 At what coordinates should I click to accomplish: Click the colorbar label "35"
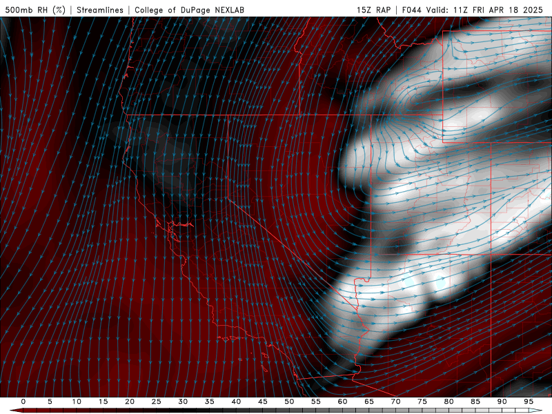coord(210,402)
